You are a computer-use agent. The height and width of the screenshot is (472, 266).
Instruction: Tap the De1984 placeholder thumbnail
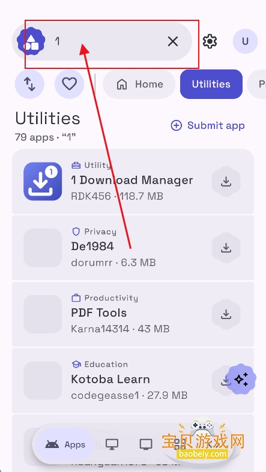click(43, 248)
